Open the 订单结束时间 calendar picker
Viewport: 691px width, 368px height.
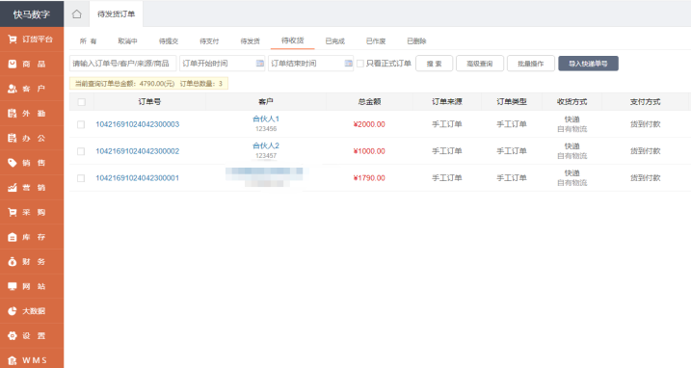pyautogui.click(x=349, y=64)
